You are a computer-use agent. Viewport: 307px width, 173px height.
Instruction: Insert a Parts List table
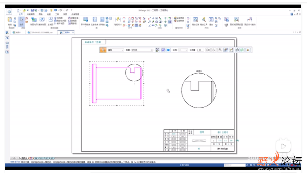click(x=85, y=21)
